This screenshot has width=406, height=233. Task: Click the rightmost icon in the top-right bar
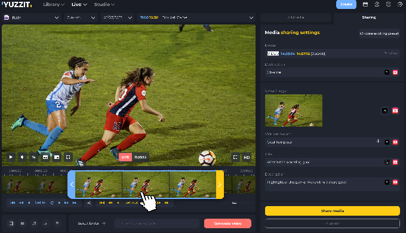[x=400, y=4]
